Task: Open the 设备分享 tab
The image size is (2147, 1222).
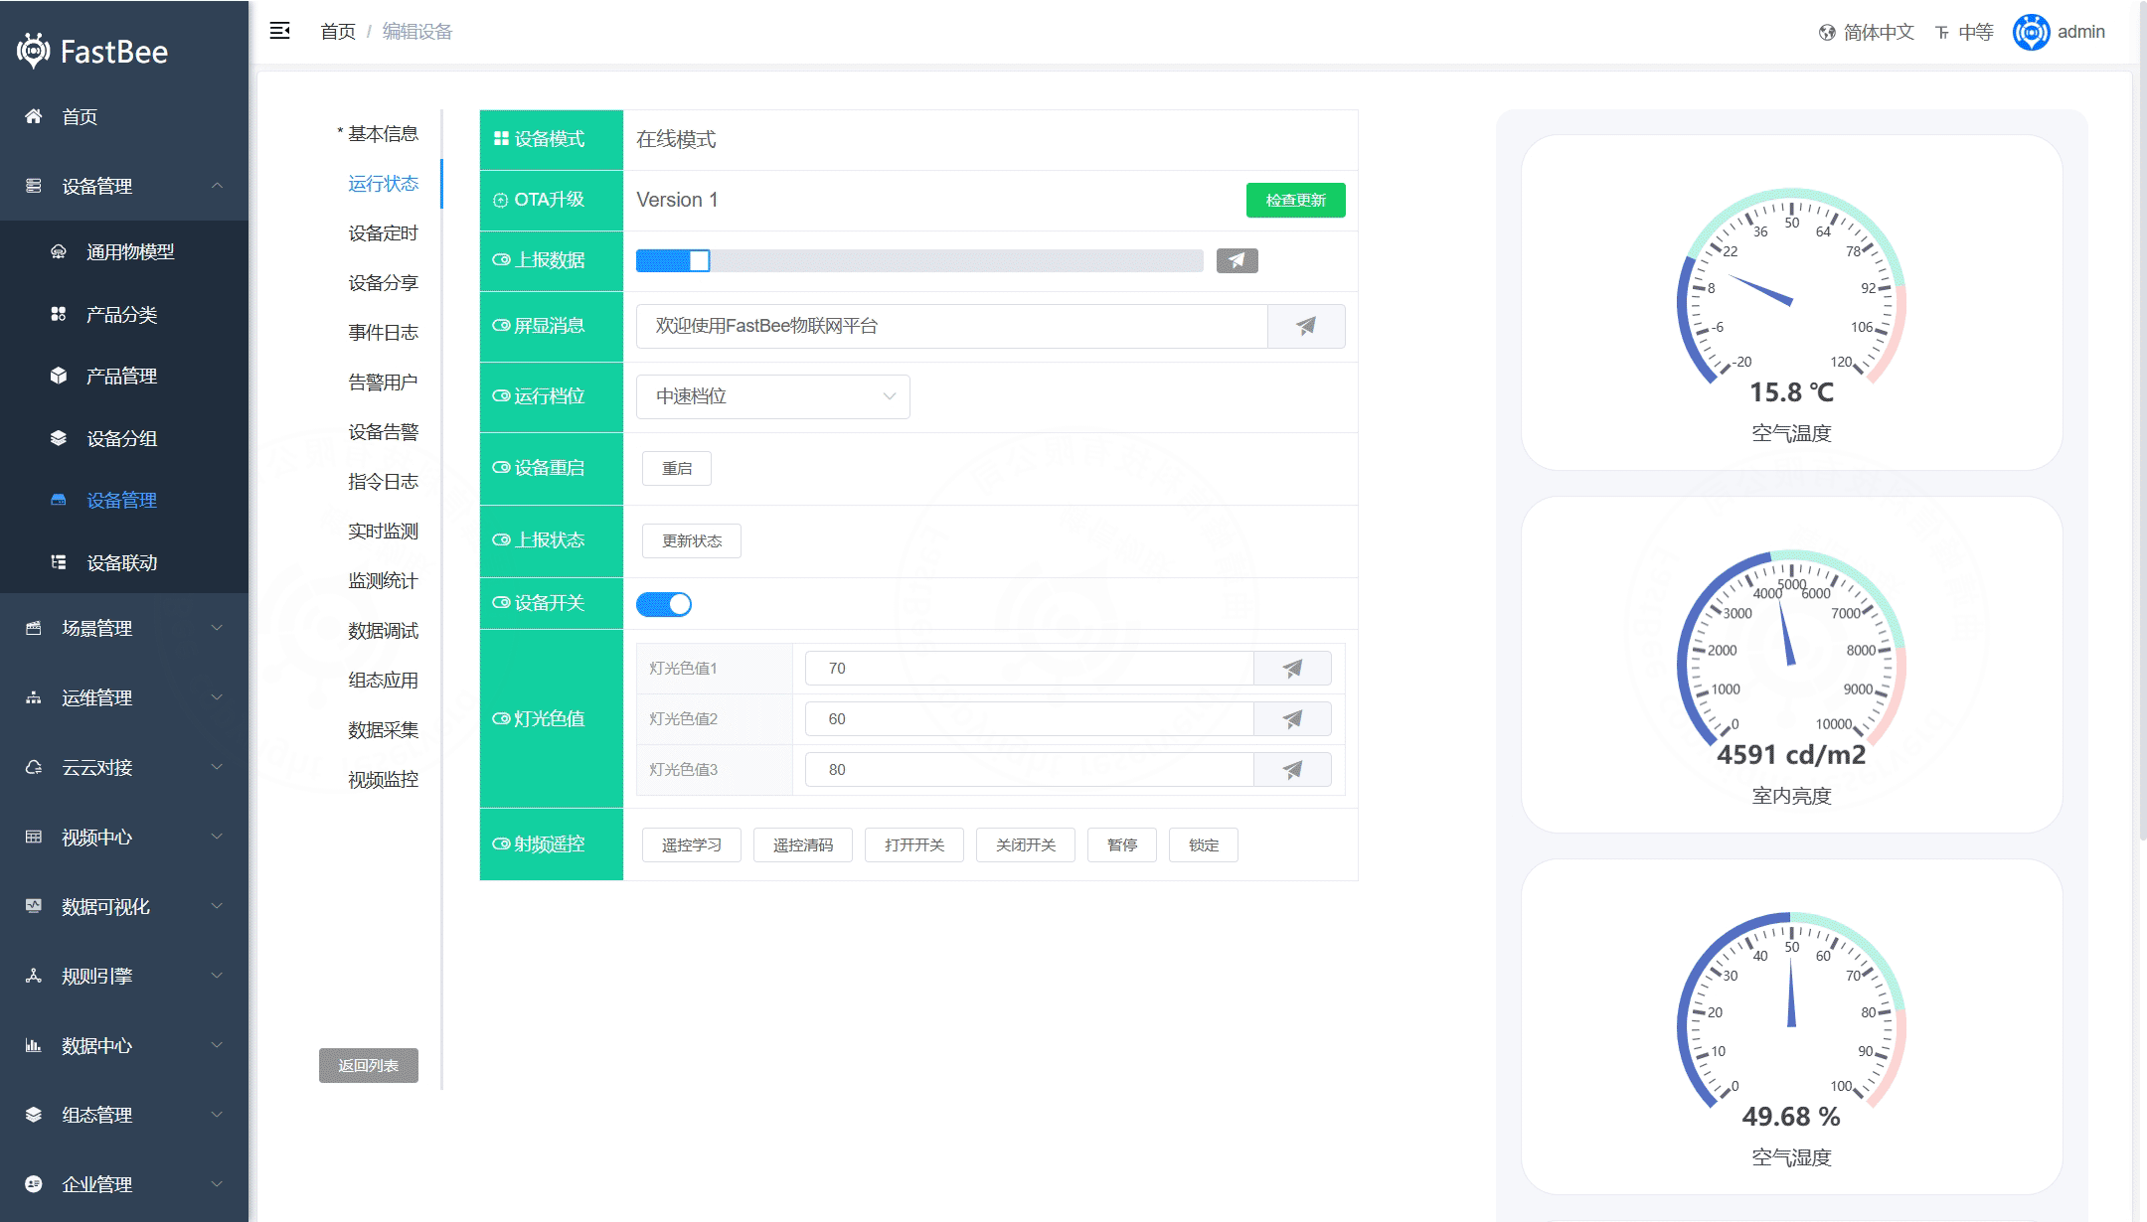Action: [x=383, y=283]
